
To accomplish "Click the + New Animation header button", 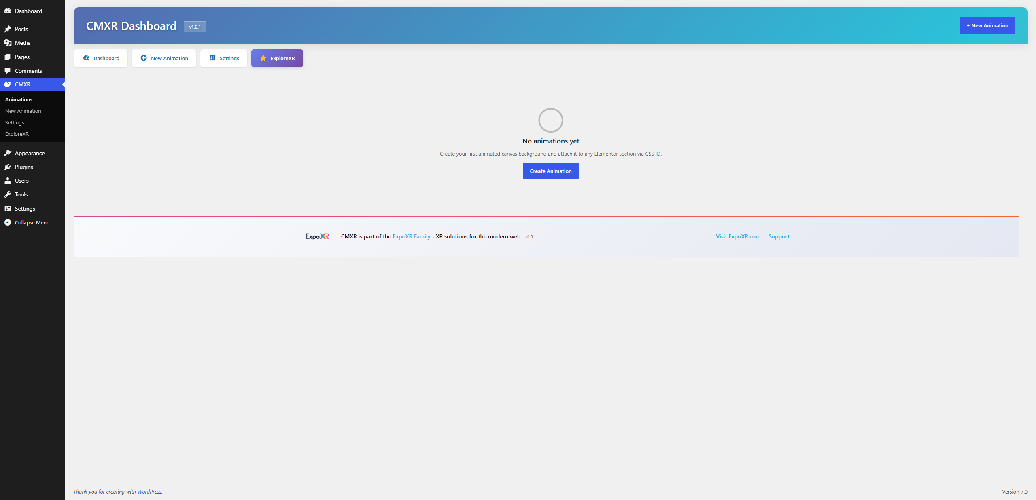I will tap(987, 25).
